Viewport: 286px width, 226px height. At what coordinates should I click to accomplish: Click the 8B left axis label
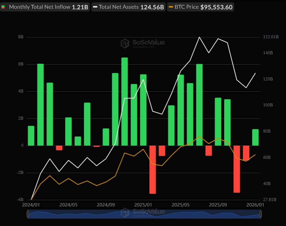[x=21, y=37]
